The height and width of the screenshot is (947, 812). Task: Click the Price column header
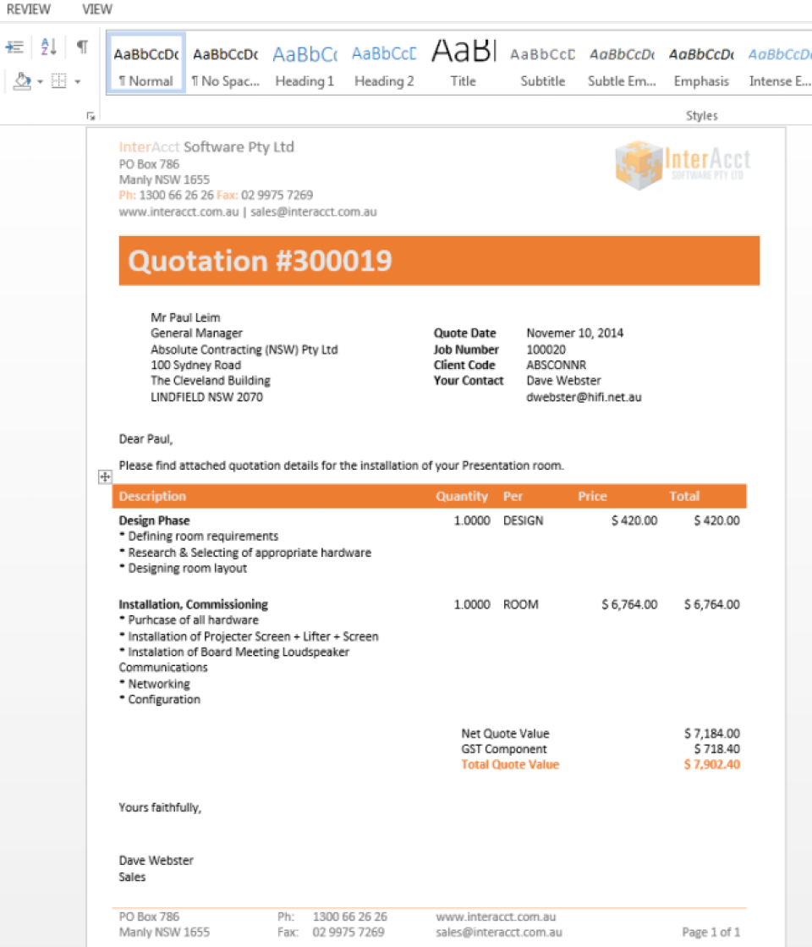click(592, 497)
